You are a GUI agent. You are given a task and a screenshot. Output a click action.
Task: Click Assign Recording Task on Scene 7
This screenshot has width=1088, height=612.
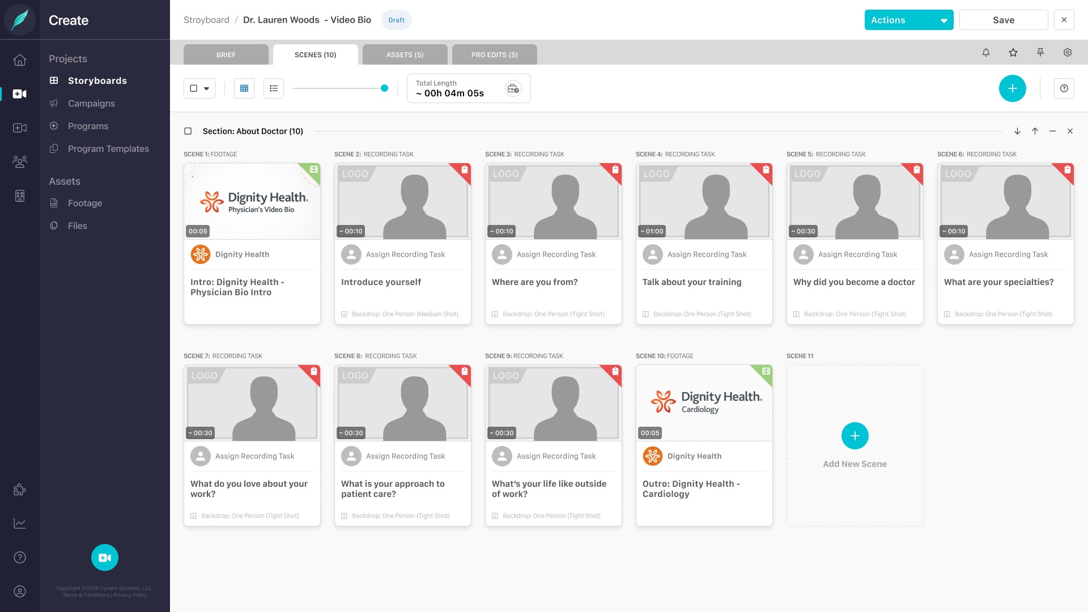pos(255,456)
